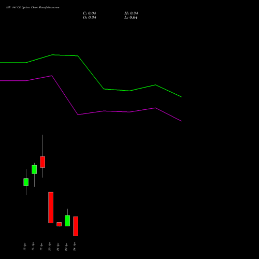Click the '15 Apr' date axis label
This screenshot has width=259, height=259.
[x=25, y=247]
